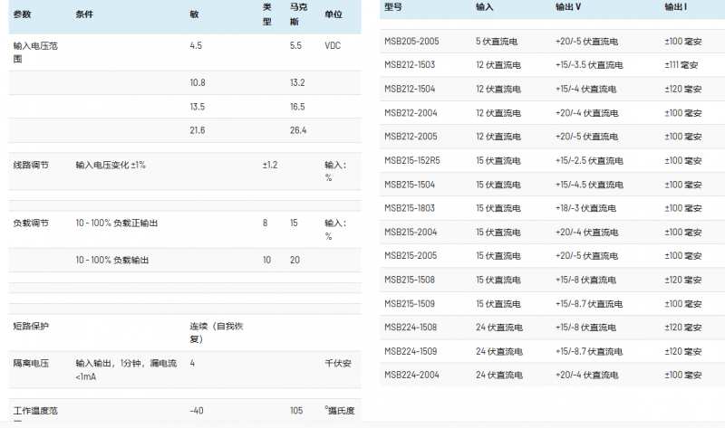Click the 千伏安 unit cell
This screenshot has width=725, height=428.
point(338,364)
